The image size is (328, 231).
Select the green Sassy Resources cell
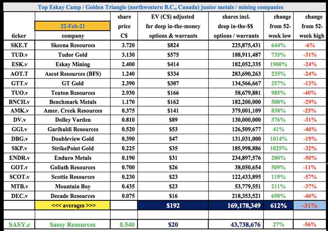tap(72, 225)
